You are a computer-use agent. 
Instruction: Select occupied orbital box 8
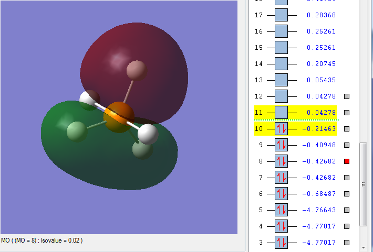click(281, 161)
